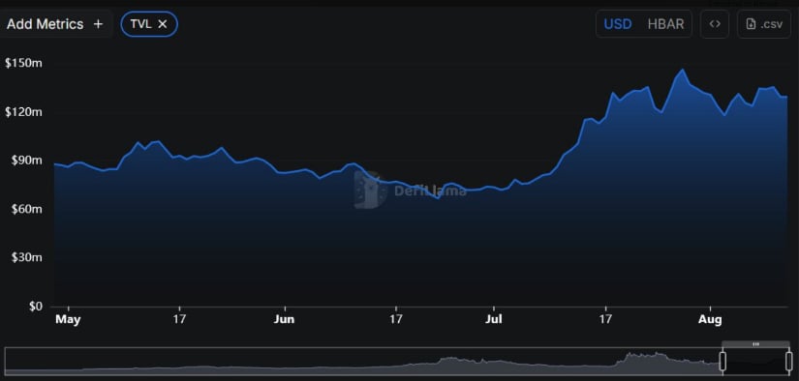The image size is (799, 381).
Task: Click the $30m y-axis label
Action: [26, 257]
